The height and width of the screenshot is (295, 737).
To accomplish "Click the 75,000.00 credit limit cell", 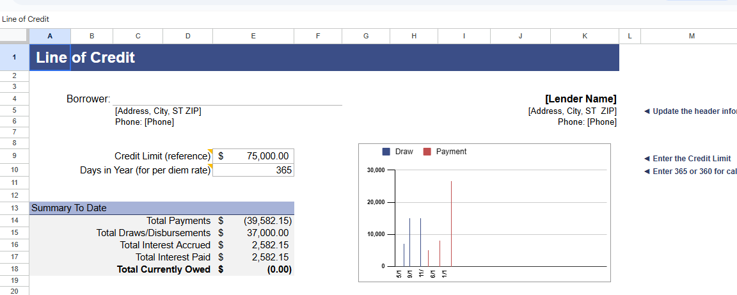I will point(253,156).
